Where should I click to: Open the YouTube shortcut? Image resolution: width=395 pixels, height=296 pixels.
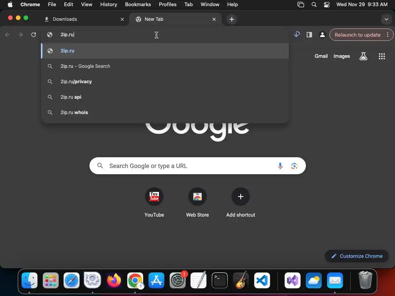click(154, 203)
